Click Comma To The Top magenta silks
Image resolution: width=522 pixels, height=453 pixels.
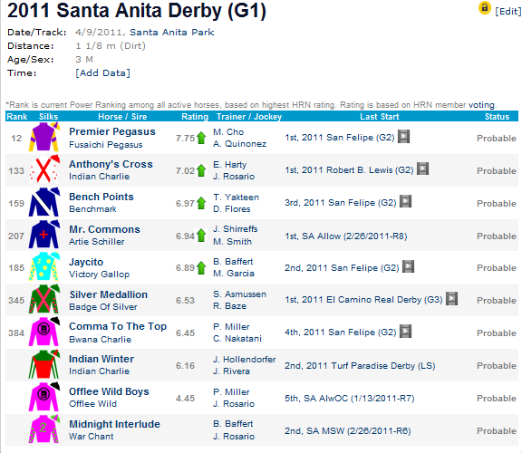click(43, 332)
